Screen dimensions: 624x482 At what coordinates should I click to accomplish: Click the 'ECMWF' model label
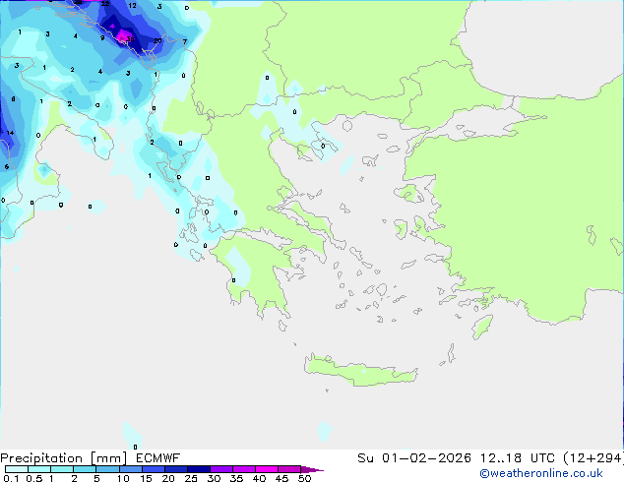[158, 458]
